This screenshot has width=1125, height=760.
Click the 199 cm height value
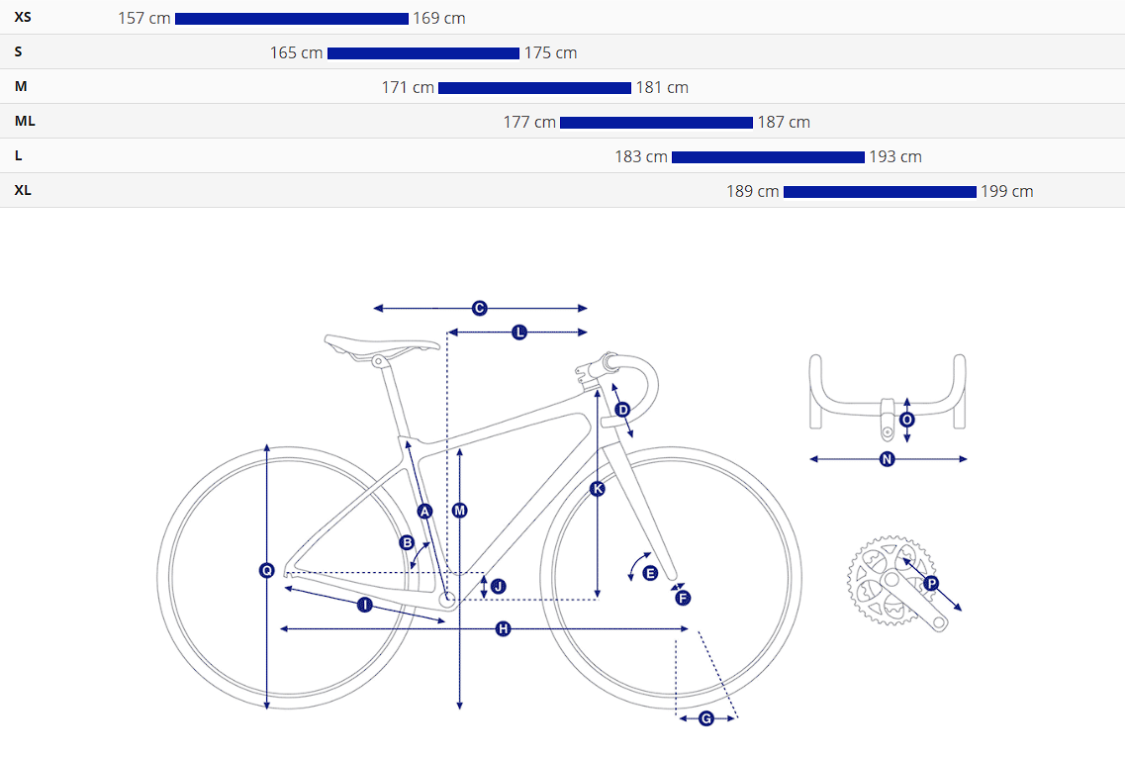[x=1006, y=192]
